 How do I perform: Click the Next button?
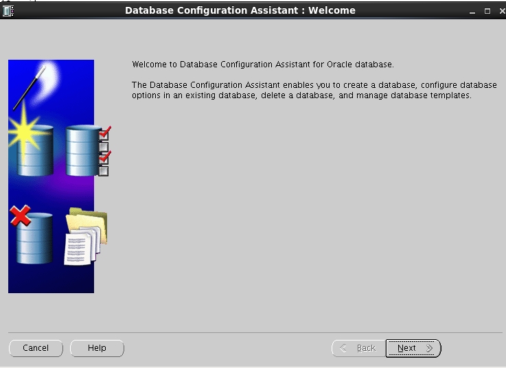(413, 348)
